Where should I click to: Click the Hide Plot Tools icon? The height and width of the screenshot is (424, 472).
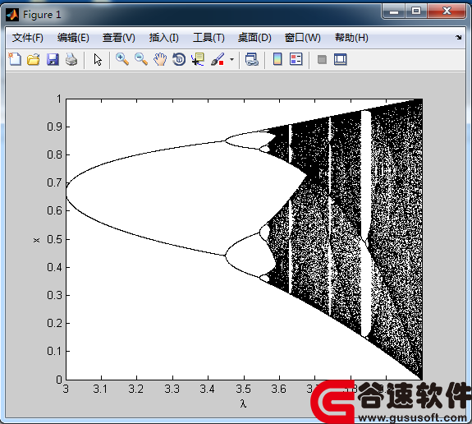click(x=322, y=59)
